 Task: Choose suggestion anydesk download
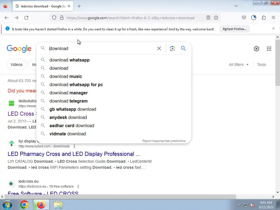point(114,118)
